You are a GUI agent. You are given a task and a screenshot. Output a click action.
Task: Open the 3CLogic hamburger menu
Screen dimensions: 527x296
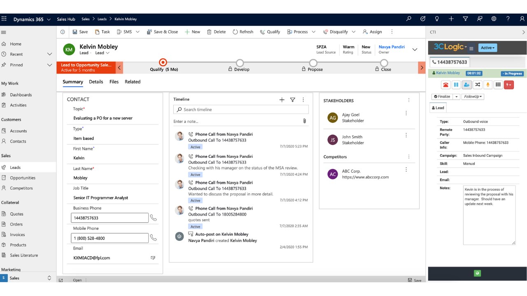click(x=471, y=48)
